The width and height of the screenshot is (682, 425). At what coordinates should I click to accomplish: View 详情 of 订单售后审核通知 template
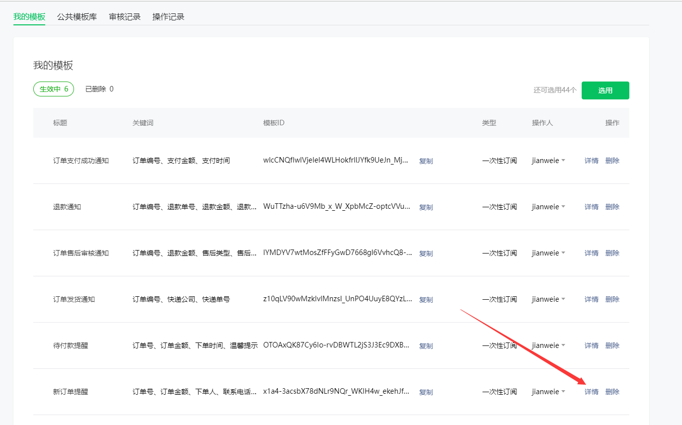[591, 253]
